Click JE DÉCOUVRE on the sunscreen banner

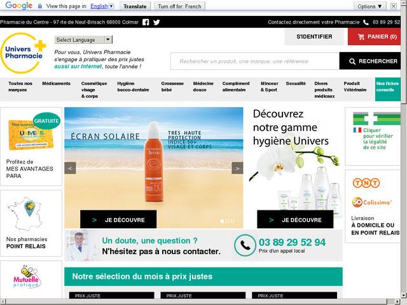coord(118,219)
